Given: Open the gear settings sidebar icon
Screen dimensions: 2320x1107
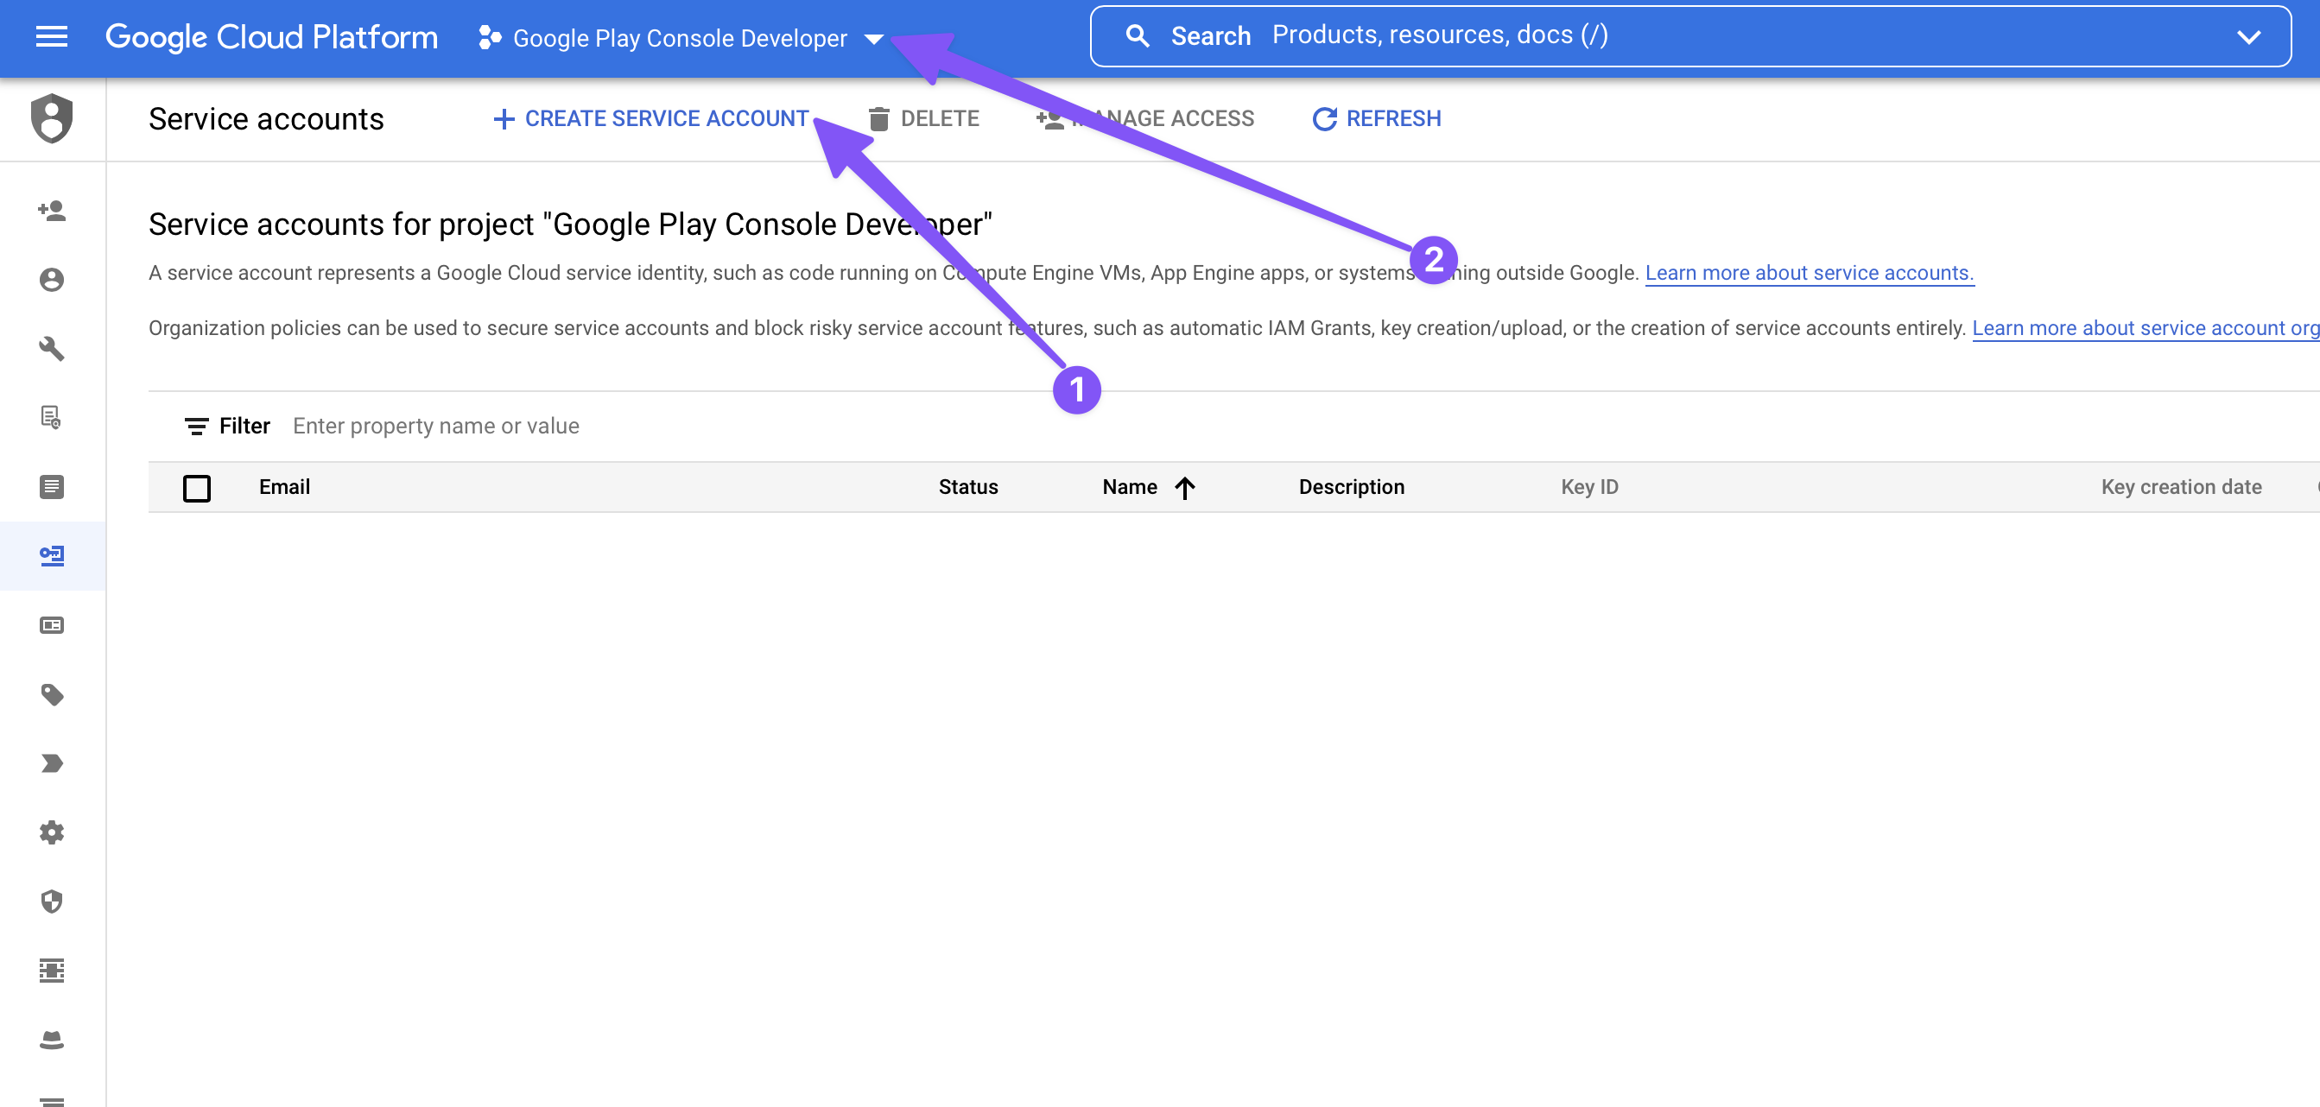Looking at the screenshot, I should pos(51,832).
